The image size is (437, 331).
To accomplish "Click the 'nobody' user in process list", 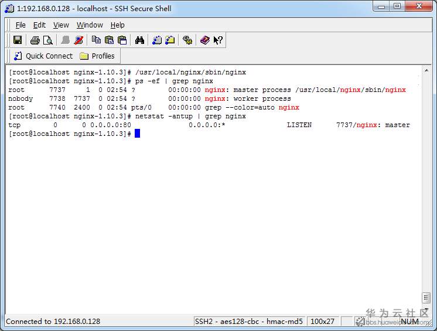I will click(21, 98).
